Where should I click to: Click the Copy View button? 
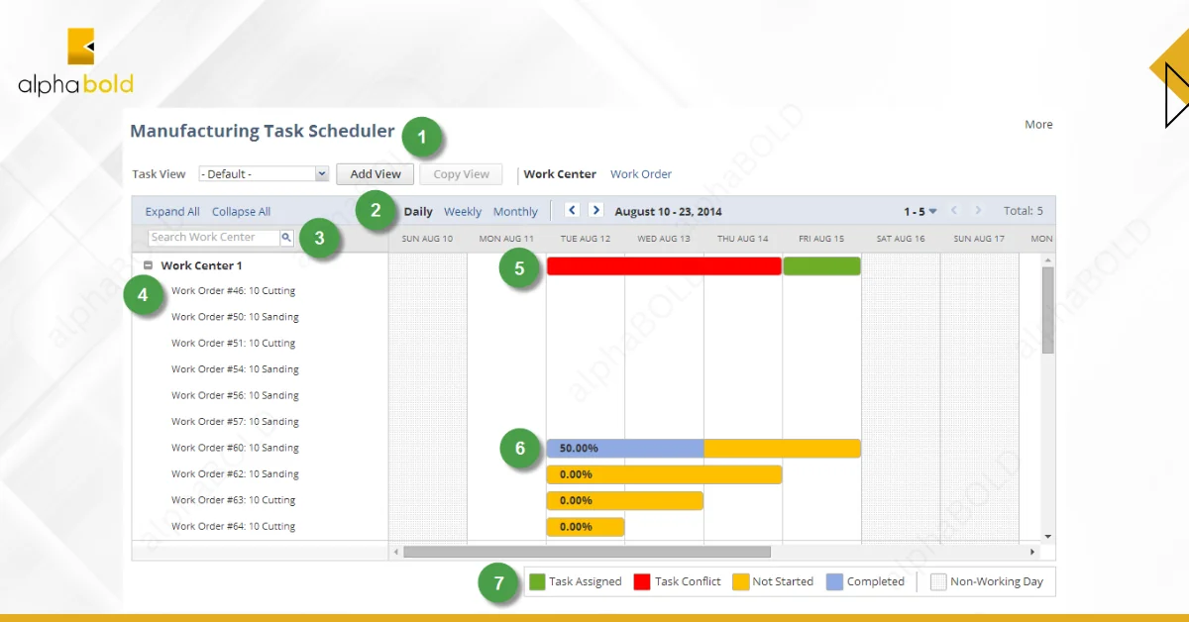click(x=461, y=174)
